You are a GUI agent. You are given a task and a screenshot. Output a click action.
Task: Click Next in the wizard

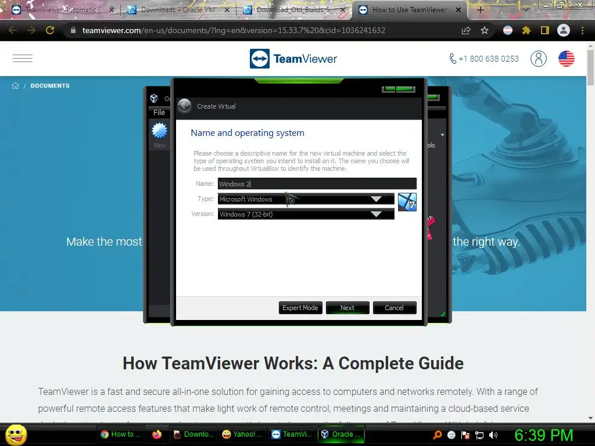(x=347, y=308)
